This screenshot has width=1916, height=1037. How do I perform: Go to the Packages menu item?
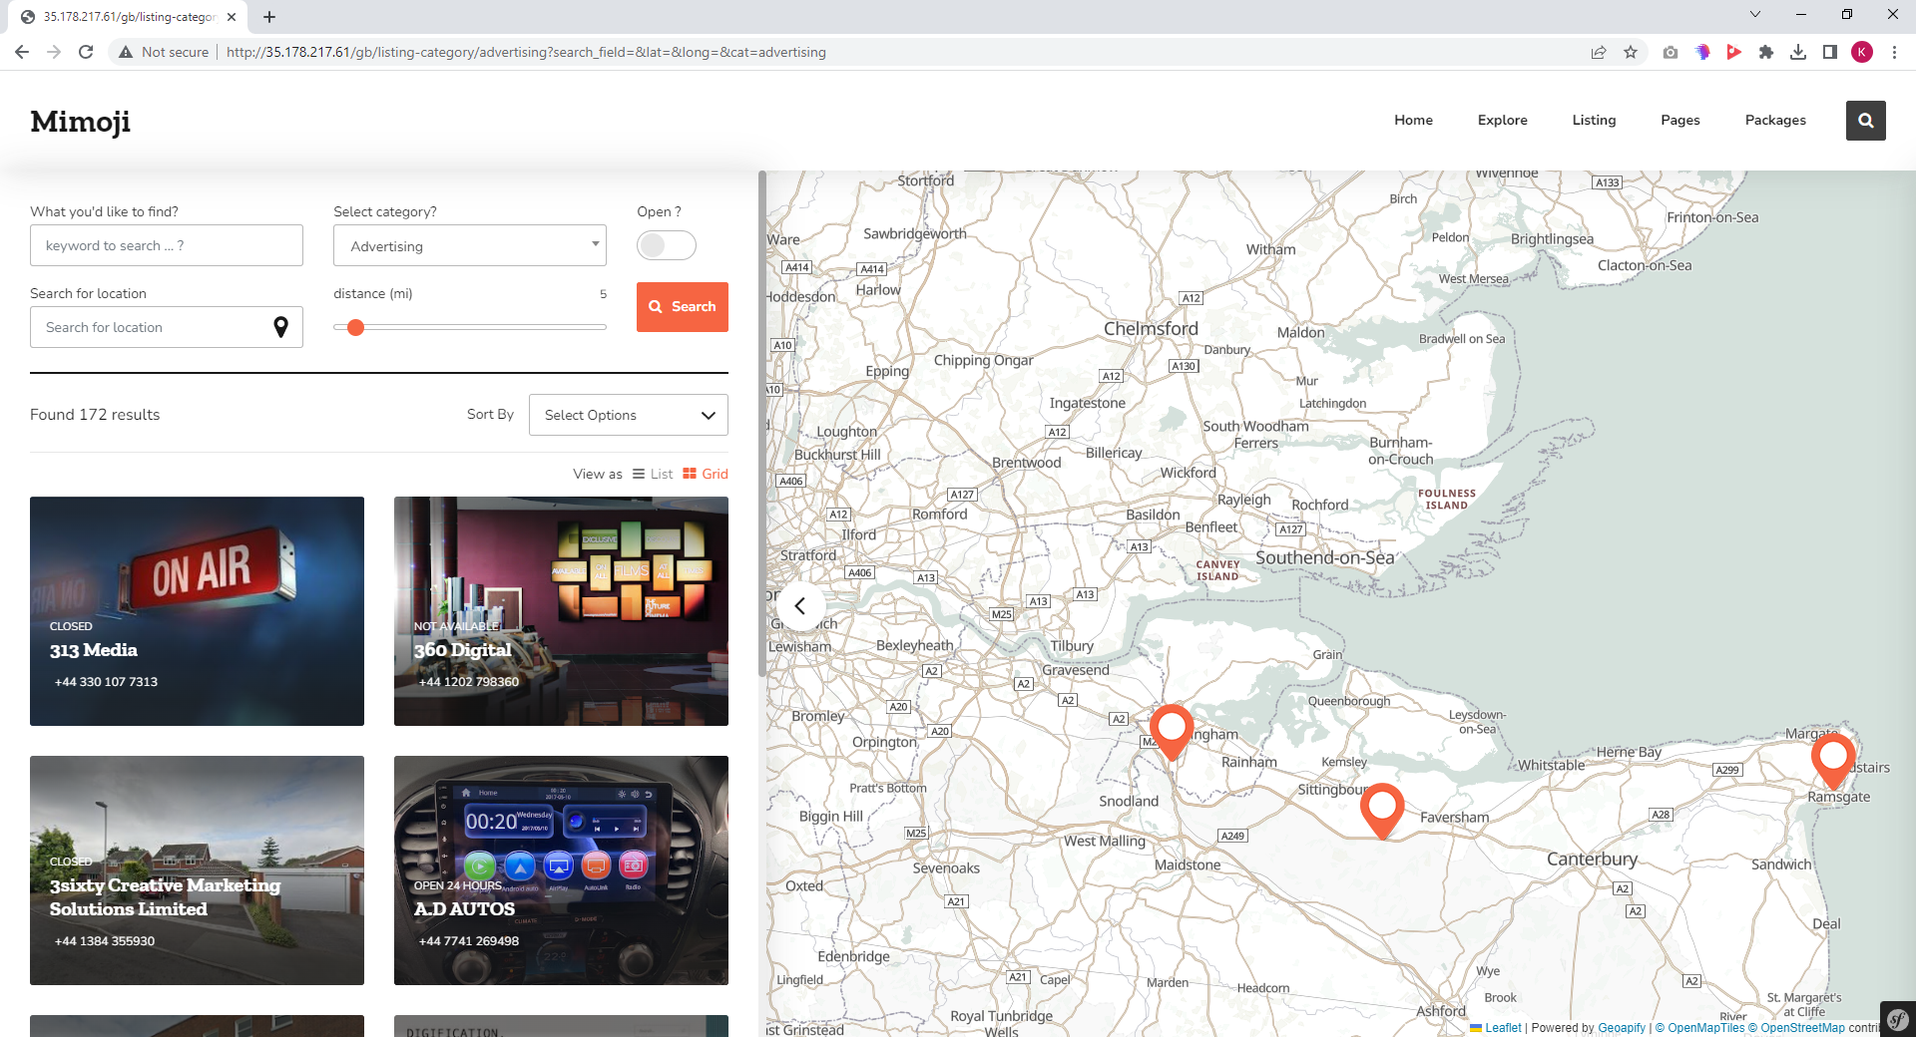click(1774, 120)
